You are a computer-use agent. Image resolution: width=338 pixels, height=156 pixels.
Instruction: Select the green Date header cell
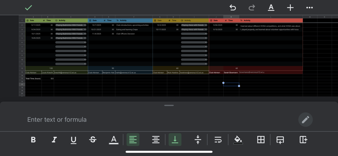34,20
